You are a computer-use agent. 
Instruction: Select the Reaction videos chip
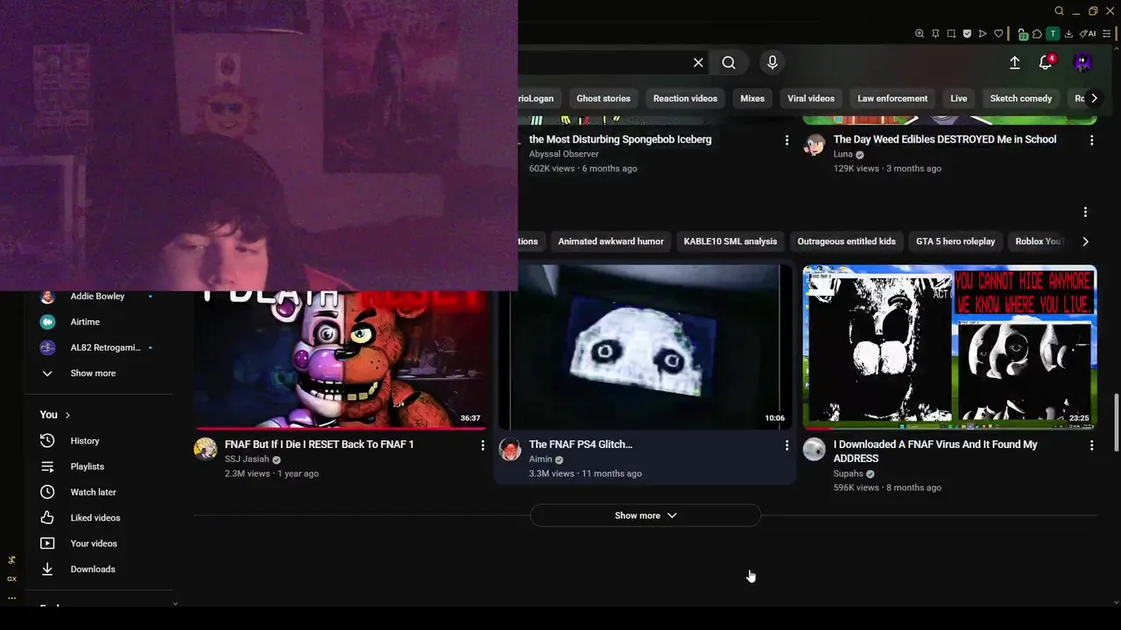(x=685, y=98)
